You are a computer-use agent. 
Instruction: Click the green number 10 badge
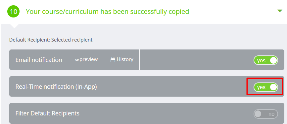(13, 12)
